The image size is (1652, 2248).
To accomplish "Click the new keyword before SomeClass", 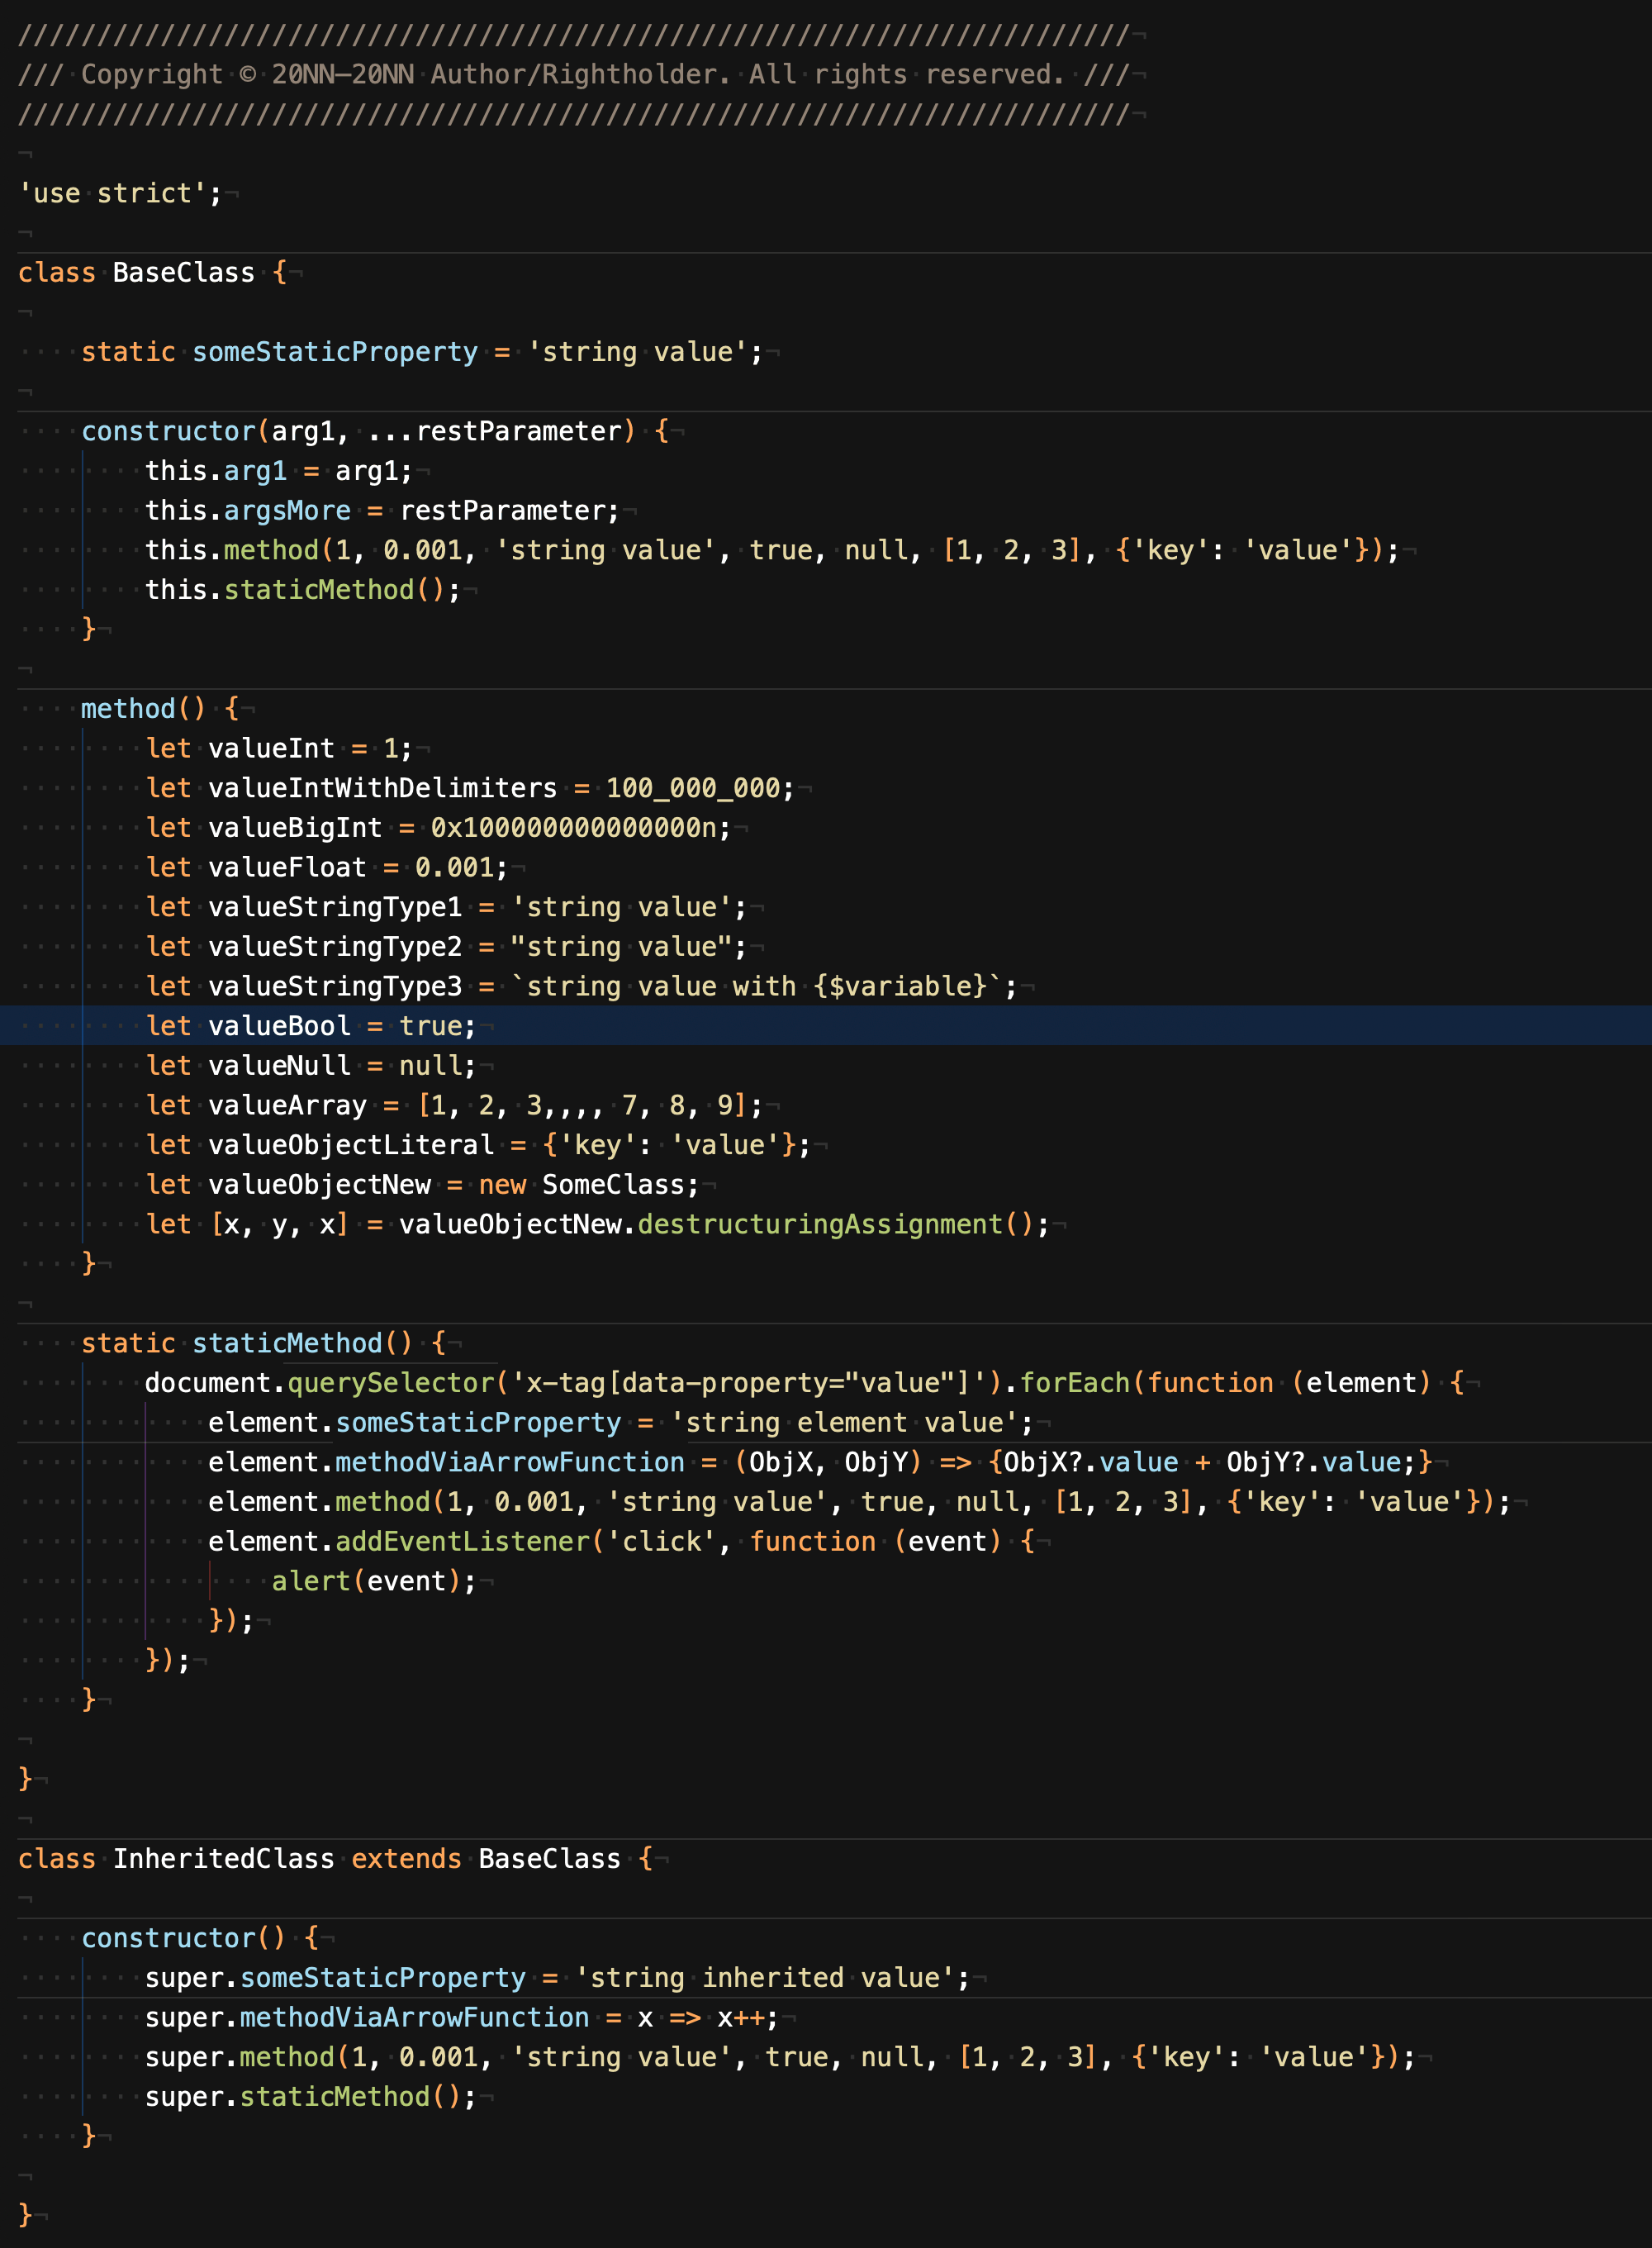I will coord(502,1185).
